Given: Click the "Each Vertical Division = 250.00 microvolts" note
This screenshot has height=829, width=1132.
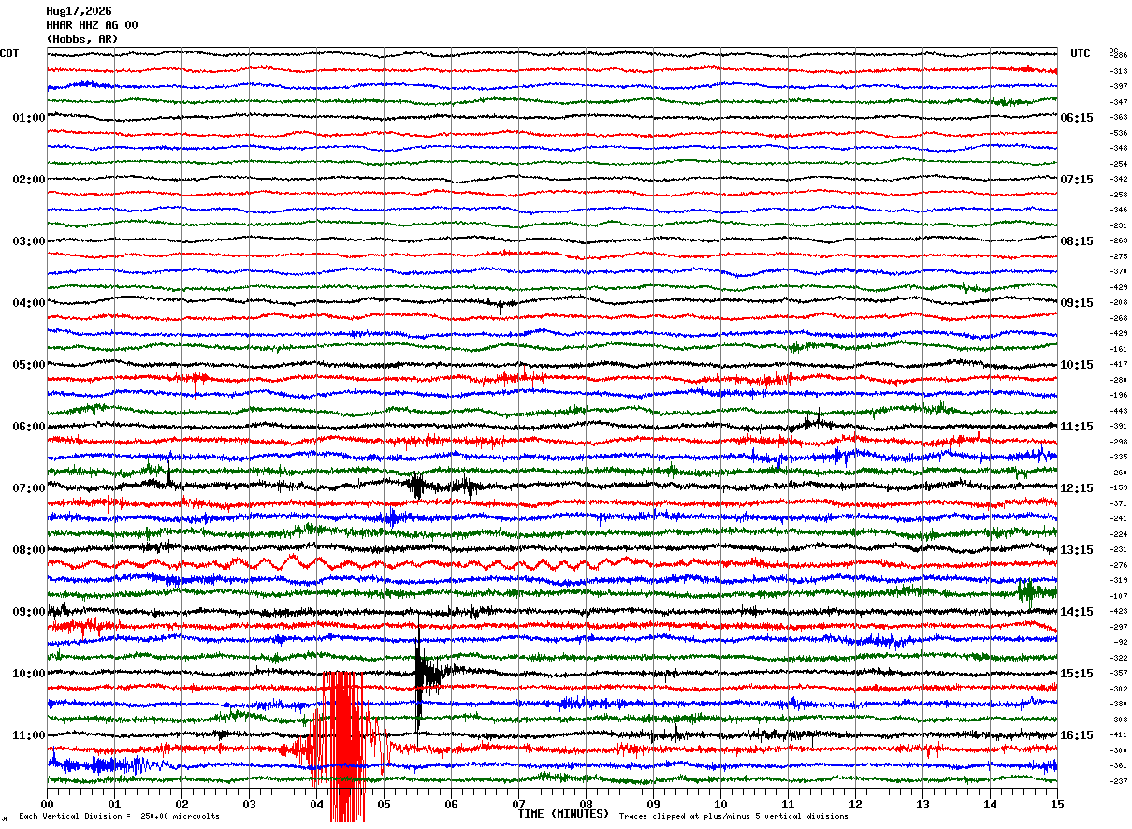Looking at the screenshot, I should coord(120,817).
